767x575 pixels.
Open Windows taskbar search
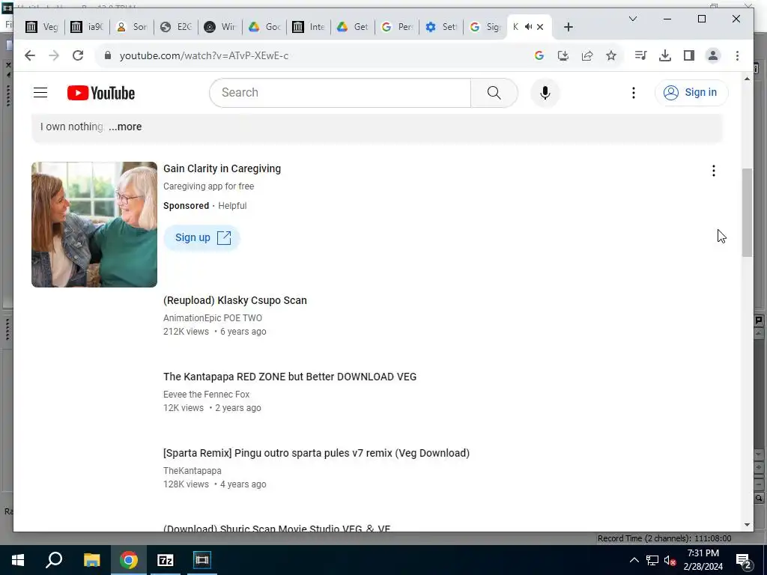54,560
